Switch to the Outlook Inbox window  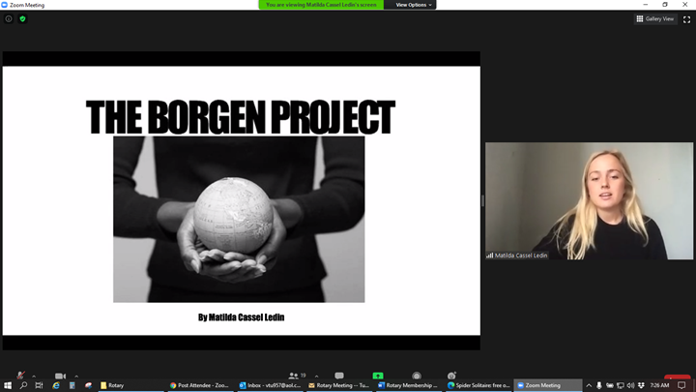click(270, 385)
